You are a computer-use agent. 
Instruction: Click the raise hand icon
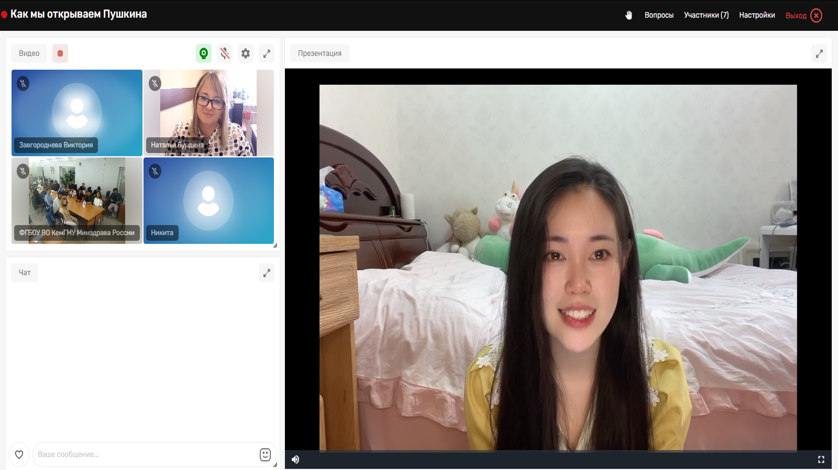629,15
